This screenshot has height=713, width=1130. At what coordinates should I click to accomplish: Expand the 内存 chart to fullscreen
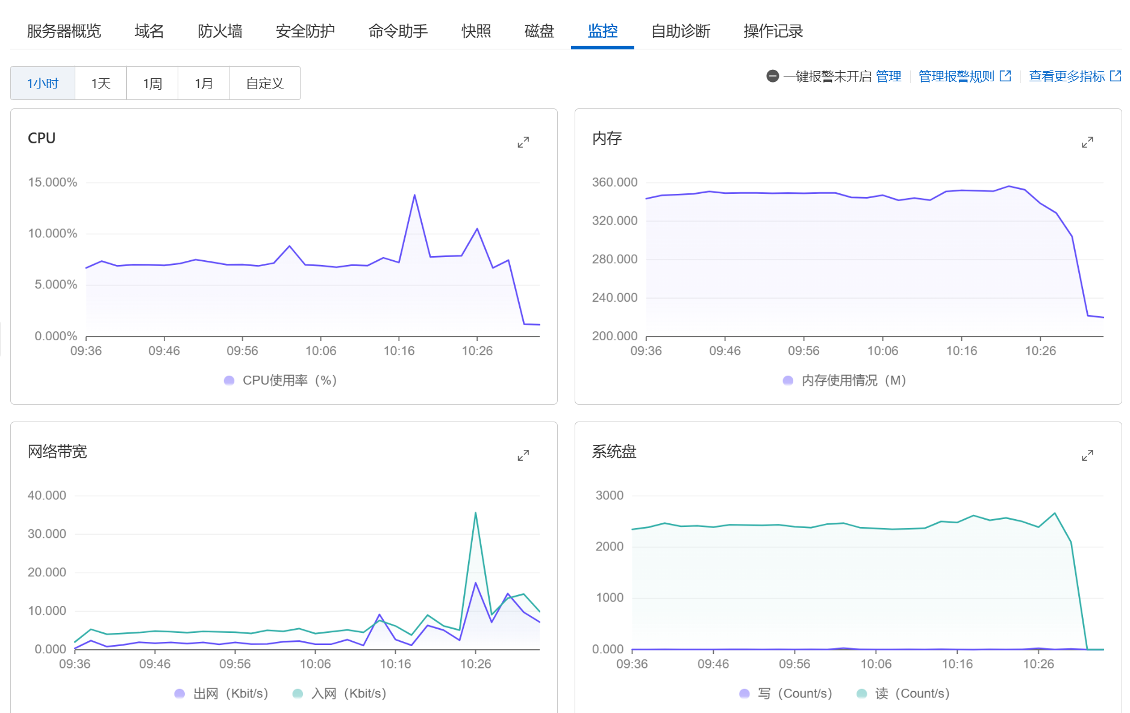[x=1087, y=142]
